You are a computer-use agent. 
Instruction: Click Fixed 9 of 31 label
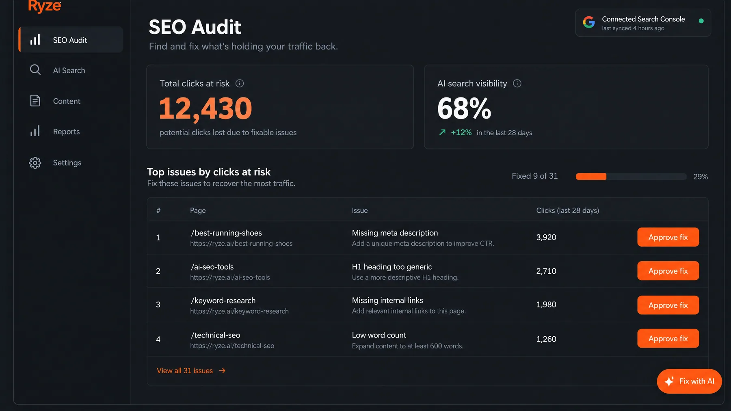535,176
